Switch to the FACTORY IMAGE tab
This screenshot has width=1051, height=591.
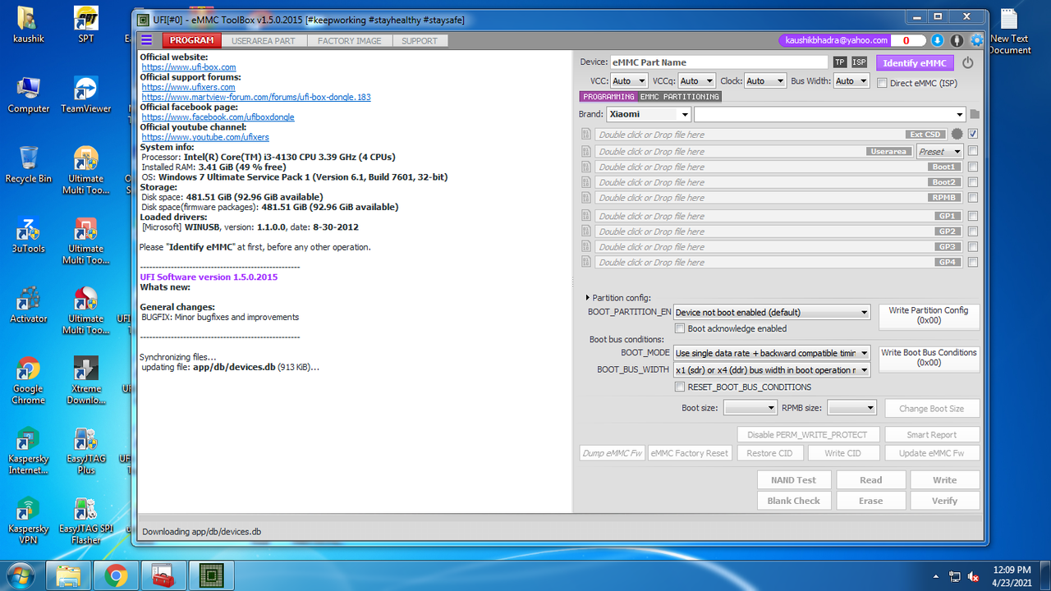click(x=349, y=40)
